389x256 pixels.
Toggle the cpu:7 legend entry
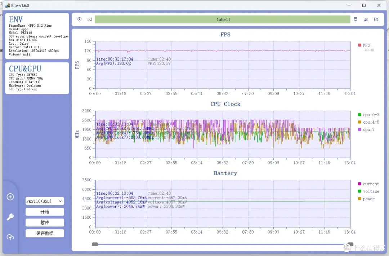pyautogui.click(x=366, y=129)
